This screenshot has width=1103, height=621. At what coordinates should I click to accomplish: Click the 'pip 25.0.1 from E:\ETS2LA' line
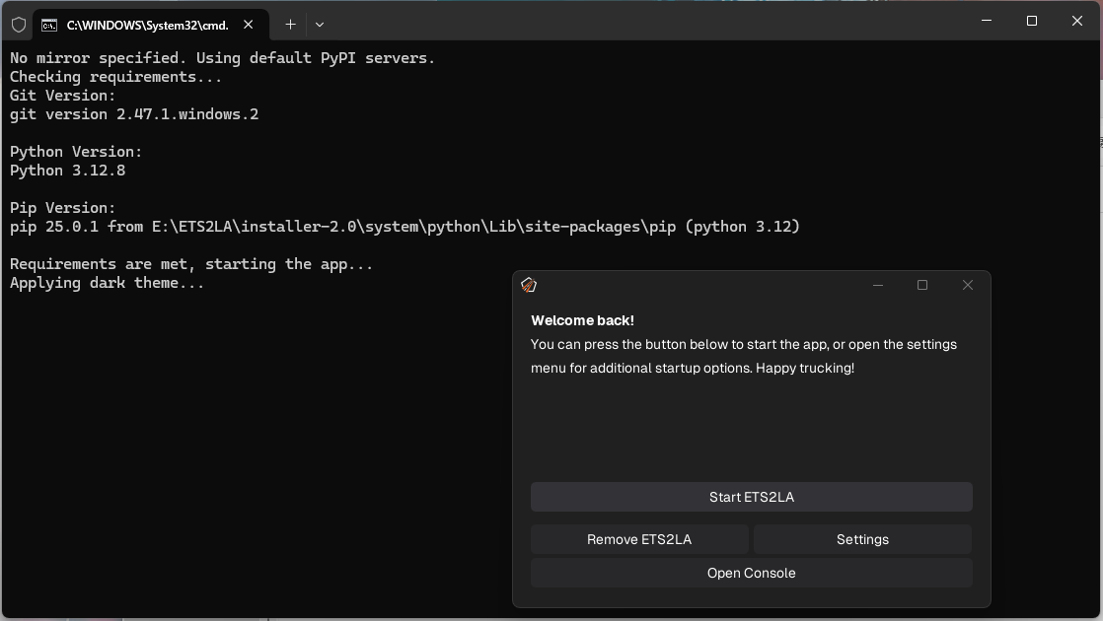pyautogui.click(x=404, y=226)
